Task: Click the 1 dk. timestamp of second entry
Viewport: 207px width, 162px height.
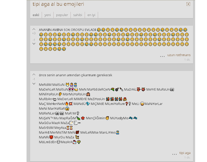Action: tap(187, 157)
